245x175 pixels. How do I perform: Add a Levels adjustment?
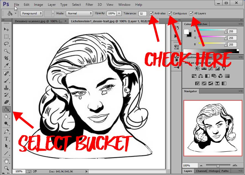pyautogui.click(x=204, y=68)
